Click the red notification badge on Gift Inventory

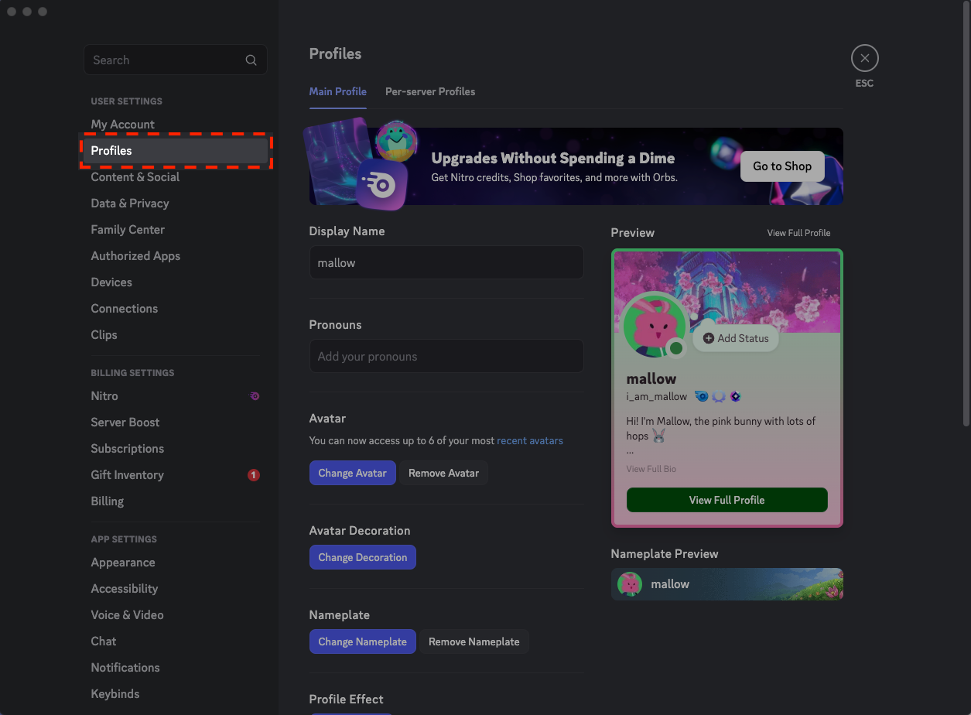point(254,475)
